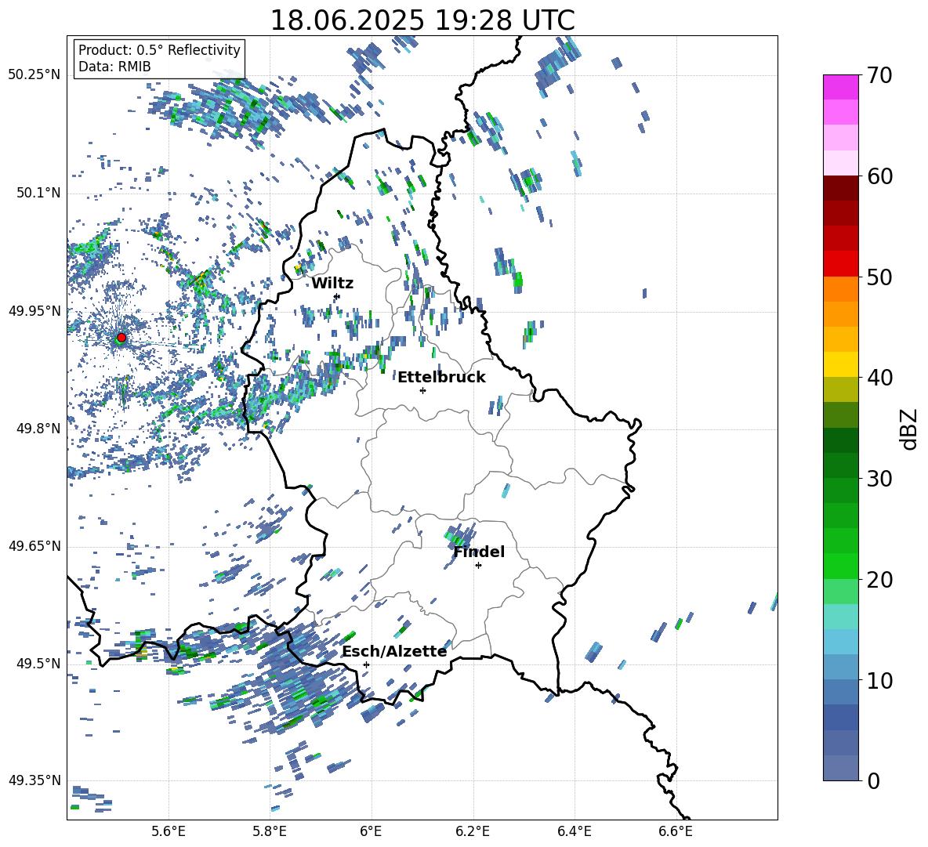928x847 pixels.
Task: Click the 49.5°N latitude label
Action: (x=38, y=664)
